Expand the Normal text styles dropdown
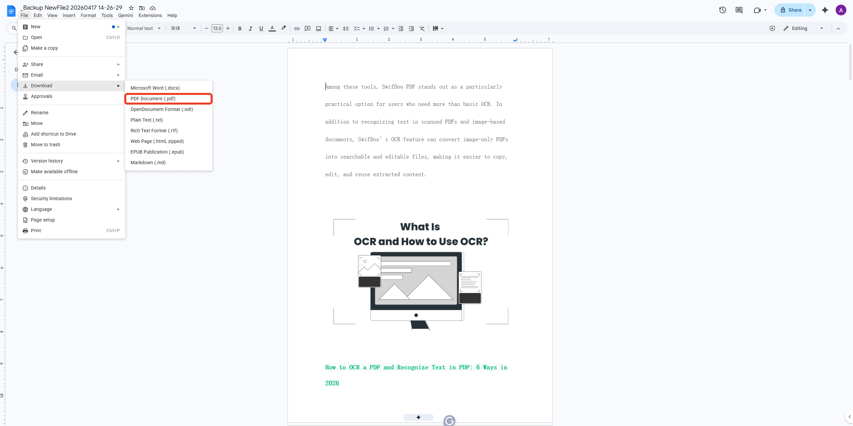 (144, 28)
